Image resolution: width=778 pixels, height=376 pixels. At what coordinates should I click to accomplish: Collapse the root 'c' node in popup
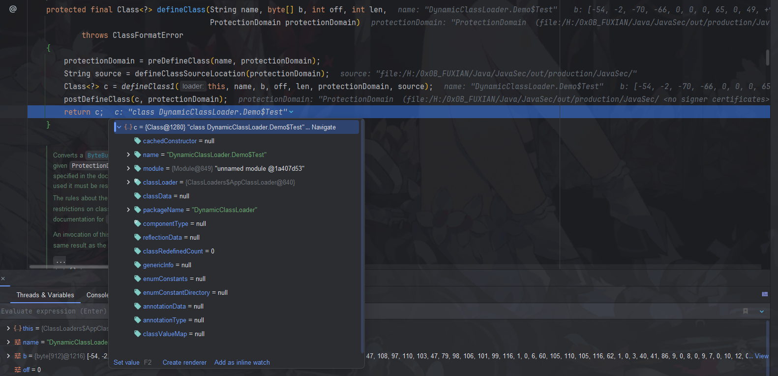pyautogui.click(x=119, y=127)
